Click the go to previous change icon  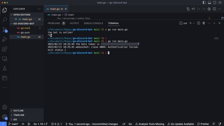[193, 9]
